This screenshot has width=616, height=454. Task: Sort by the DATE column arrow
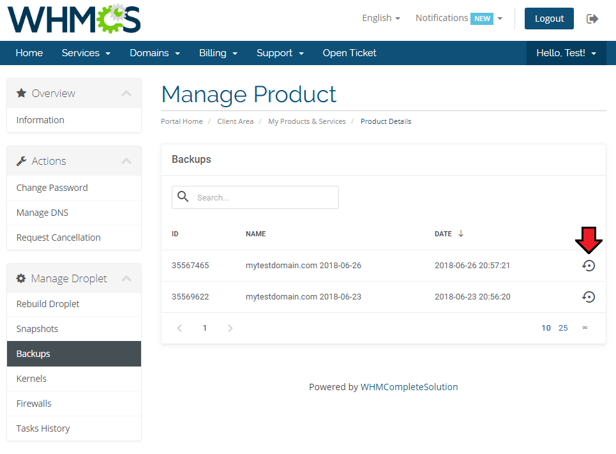point(461,234)
